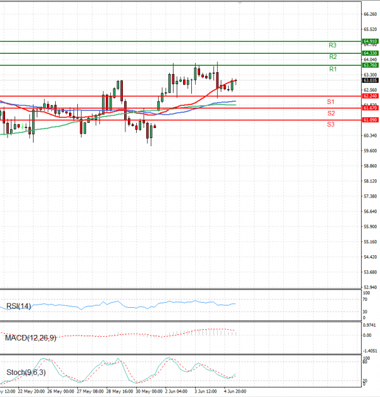Click the 4 Jun 20:00 time label
380x397 pixels.
pyautogui.click(x=235, y=391)
